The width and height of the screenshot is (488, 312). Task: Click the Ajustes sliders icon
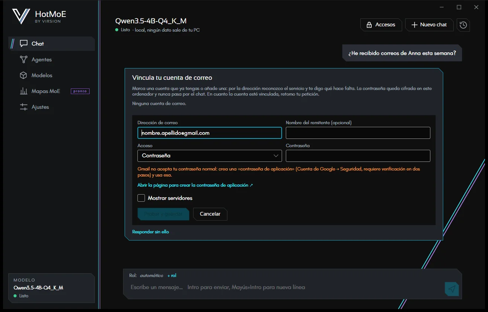pyautogui.click(x=24, y=107)
